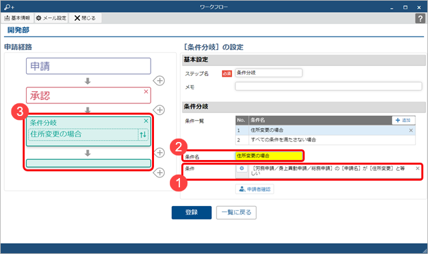This screenshot has height=254, width=428.
Task: Click the app logo icon in title bar
Action: pos(9,7)
